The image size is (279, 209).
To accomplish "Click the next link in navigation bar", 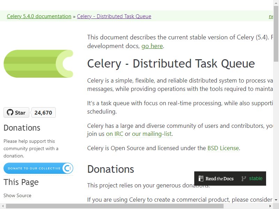I will click(x=271, y=16).
